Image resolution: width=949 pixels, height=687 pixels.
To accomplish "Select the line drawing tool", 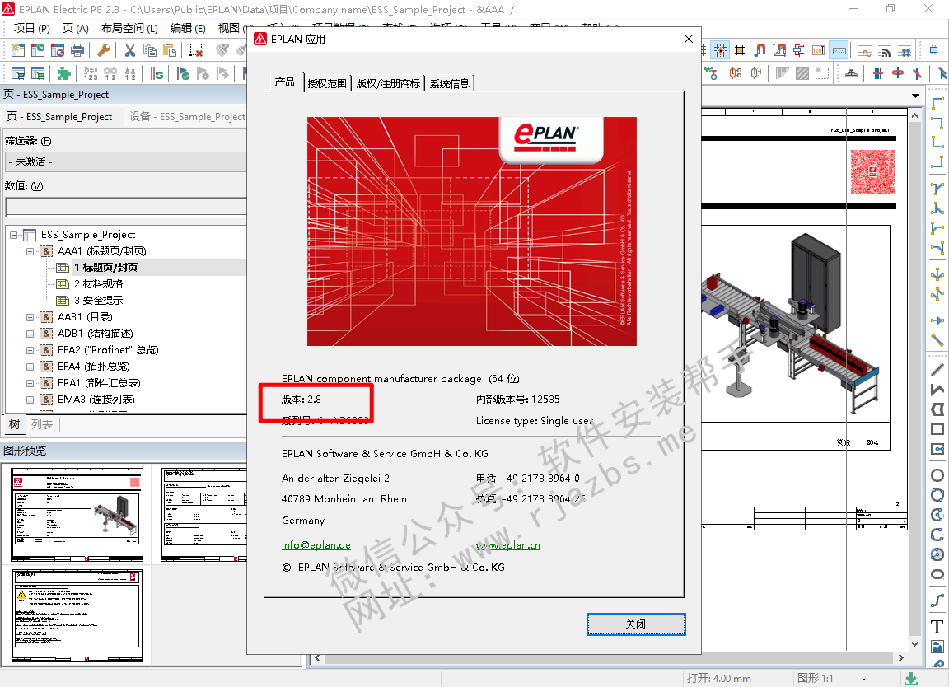I will click(x=937, y=369).
